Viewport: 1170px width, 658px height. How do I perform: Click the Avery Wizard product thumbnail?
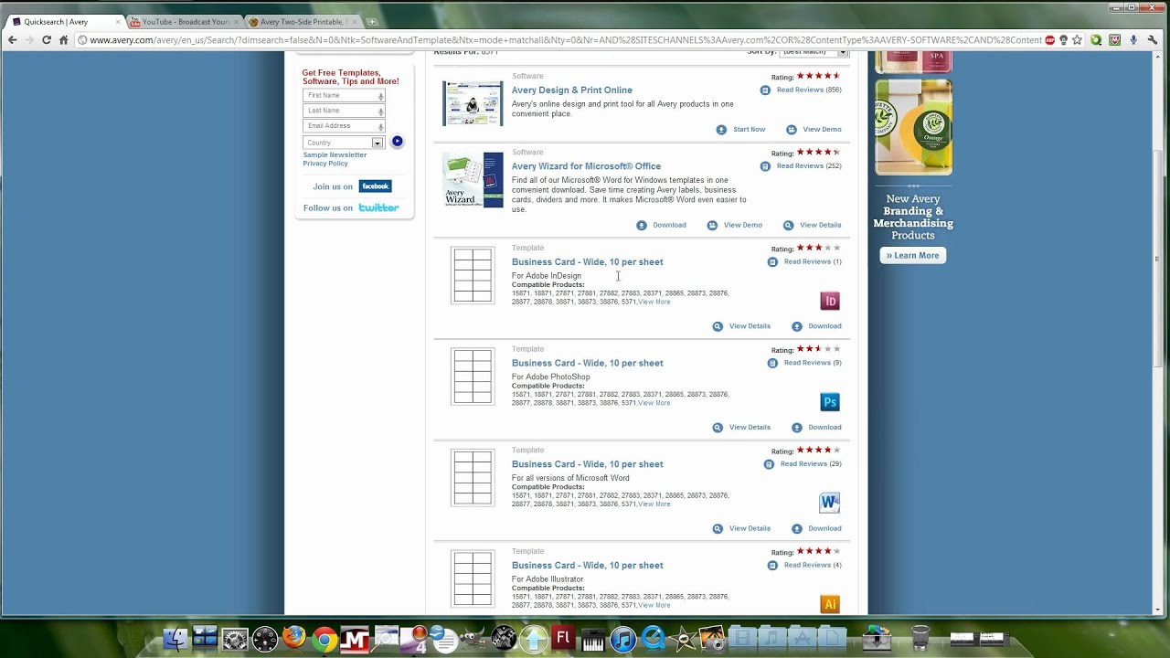pyautogui.click(x=473, y=180)
